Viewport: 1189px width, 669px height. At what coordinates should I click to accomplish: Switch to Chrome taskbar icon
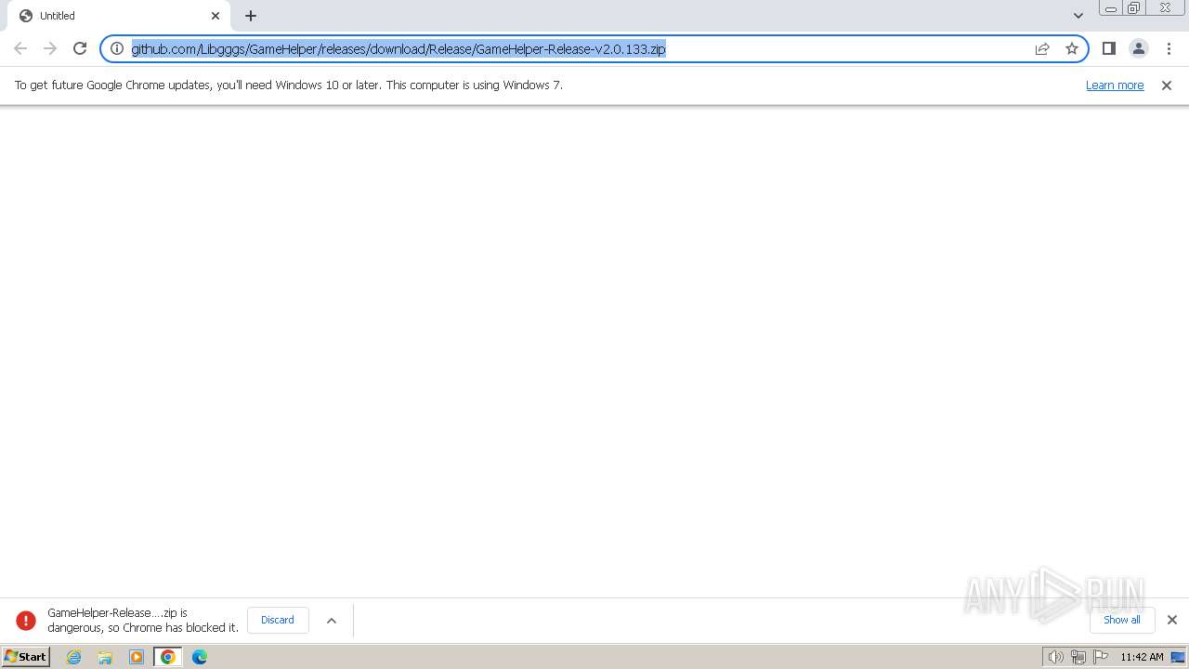click(168, 657)
